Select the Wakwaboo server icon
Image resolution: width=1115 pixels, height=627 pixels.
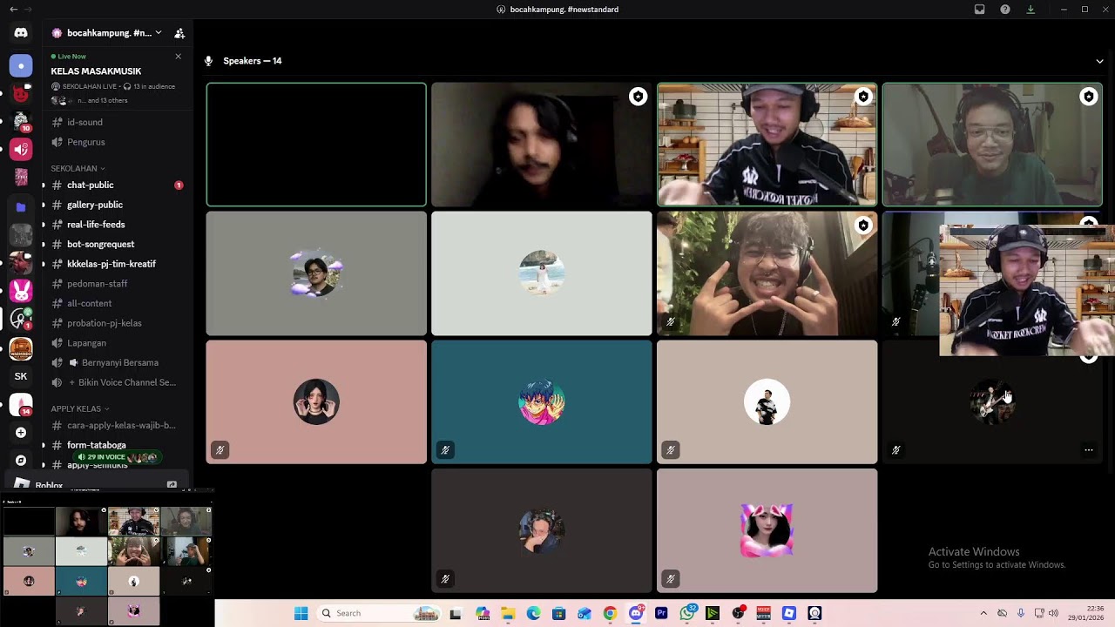(x=21, y=348)
